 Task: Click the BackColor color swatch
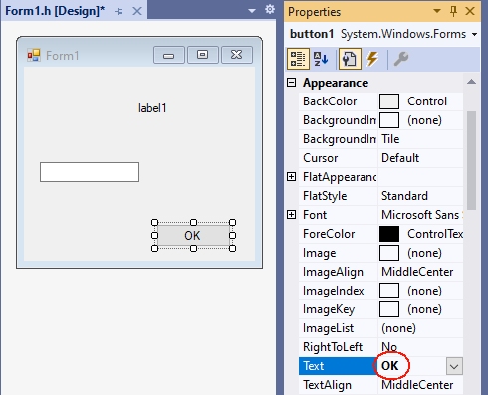tap(389, 101)
